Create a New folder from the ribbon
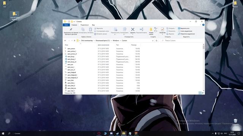Viewport: 243px width, 136px height. [151, 31]
